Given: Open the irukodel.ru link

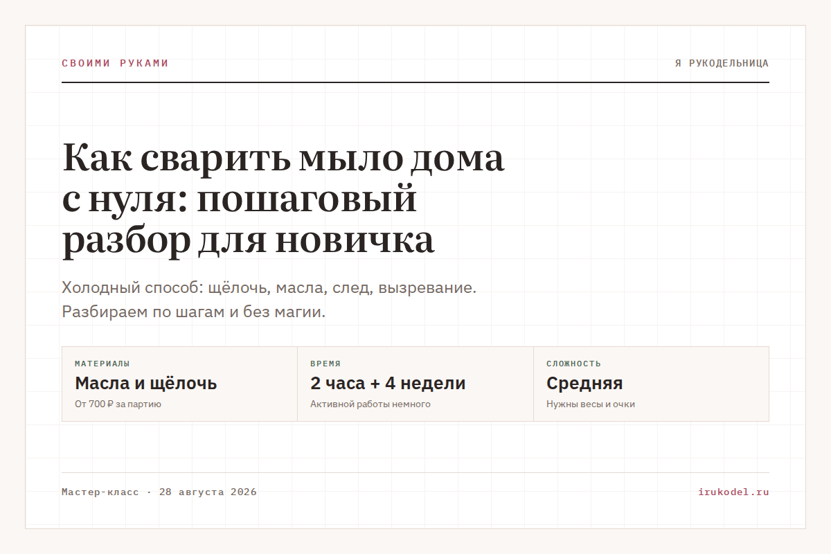Looking at the screenshot, I should 733,492.
